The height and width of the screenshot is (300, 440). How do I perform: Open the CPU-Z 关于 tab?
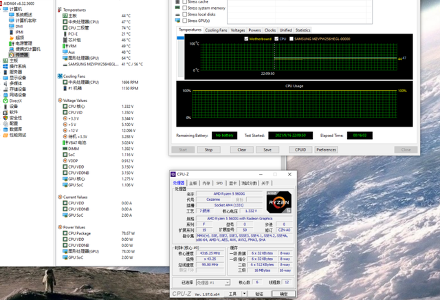(x=265, y=183)
